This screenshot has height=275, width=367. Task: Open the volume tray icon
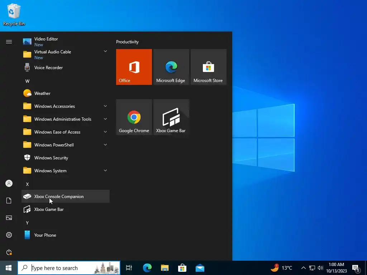pyautogui.click(x=320, y=268)
